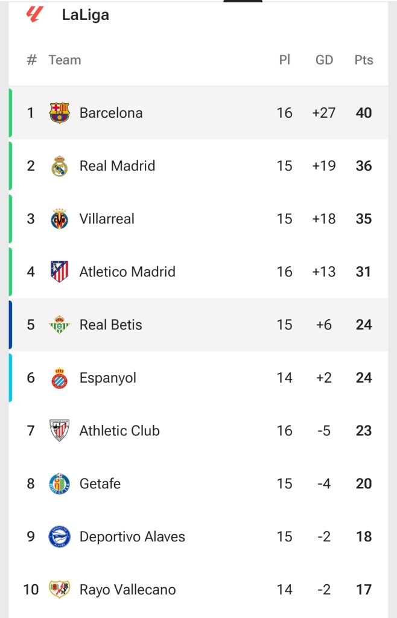Click the Real Madrid club crest
This screenshot has width=397, height=618.
point(60,166)
